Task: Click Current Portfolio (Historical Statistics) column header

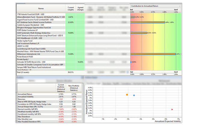Action: tap(61, 88)
